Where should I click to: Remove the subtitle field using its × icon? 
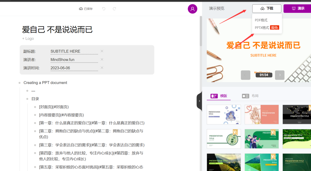click(x=102, y=51)
